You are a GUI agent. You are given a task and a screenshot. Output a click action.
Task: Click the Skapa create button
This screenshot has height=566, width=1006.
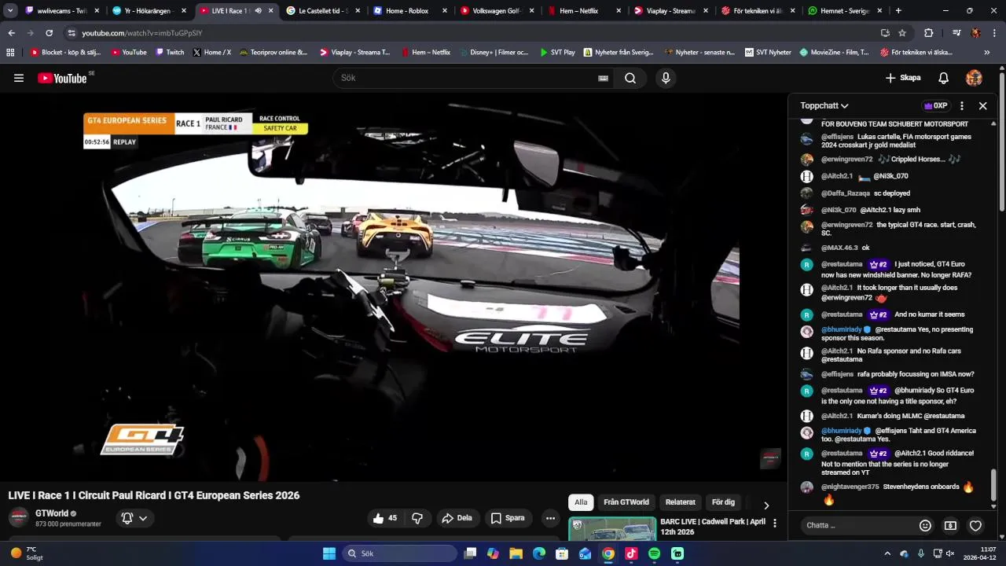[x=902, y=78]
